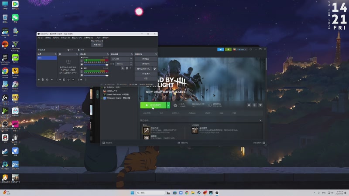This screenshot has height=196, width=349.
Task: Open Windows Start menu on taskbar
Action: [132, 193]
